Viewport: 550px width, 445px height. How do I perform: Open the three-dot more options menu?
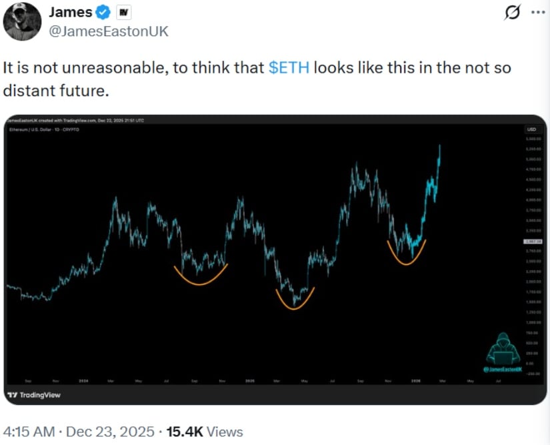click(537, 13)
